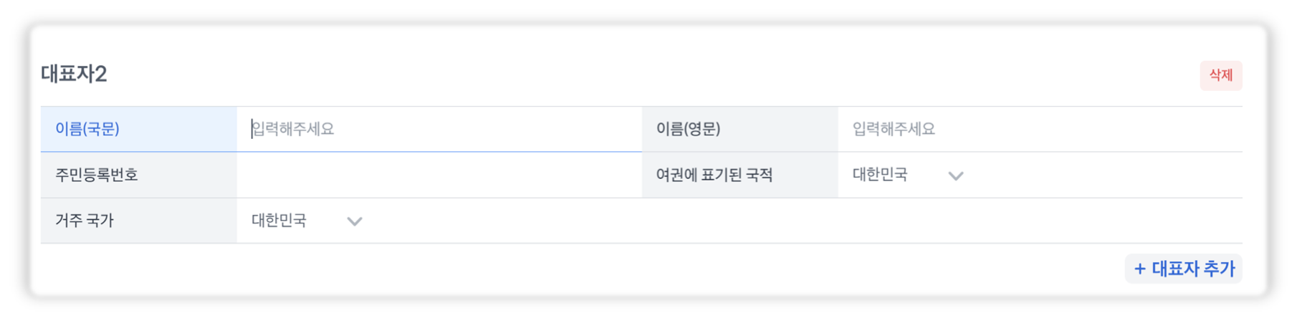Viewport: 1297px width, 321px height.
Task: Click the 여권에 표기된 국적 label
Action: pyautogui.click(x=714, y=175)
